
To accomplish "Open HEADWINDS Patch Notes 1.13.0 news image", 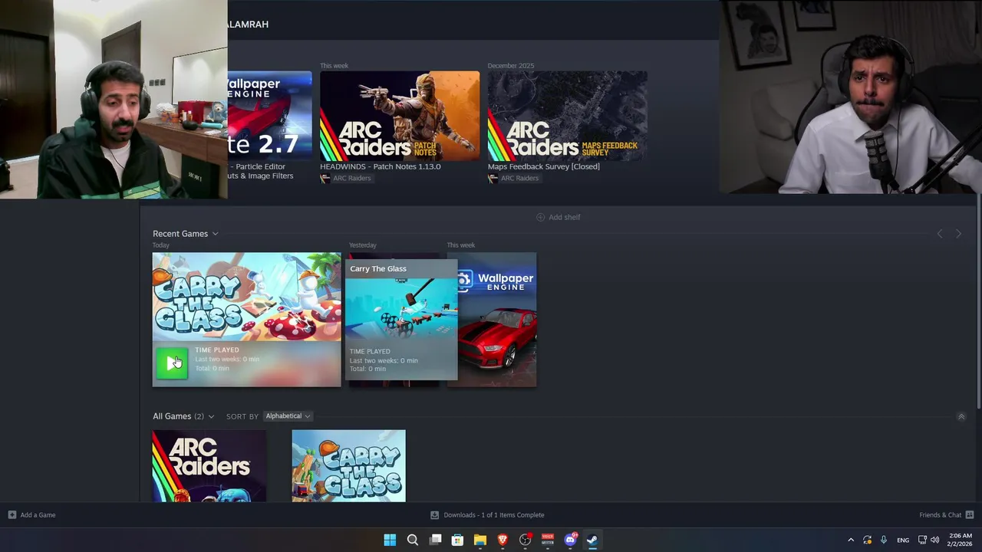I will (x=400, y=116).
